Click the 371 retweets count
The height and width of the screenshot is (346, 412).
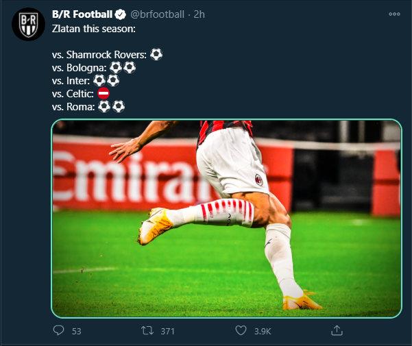[168, 331]
